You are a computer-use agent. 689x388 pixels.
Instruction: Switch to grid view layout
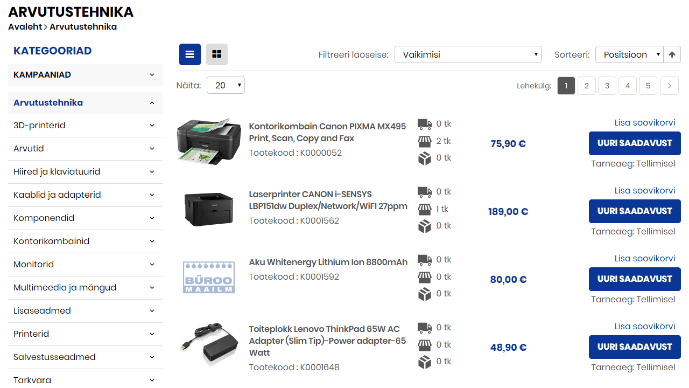click(x=217, y=54)
